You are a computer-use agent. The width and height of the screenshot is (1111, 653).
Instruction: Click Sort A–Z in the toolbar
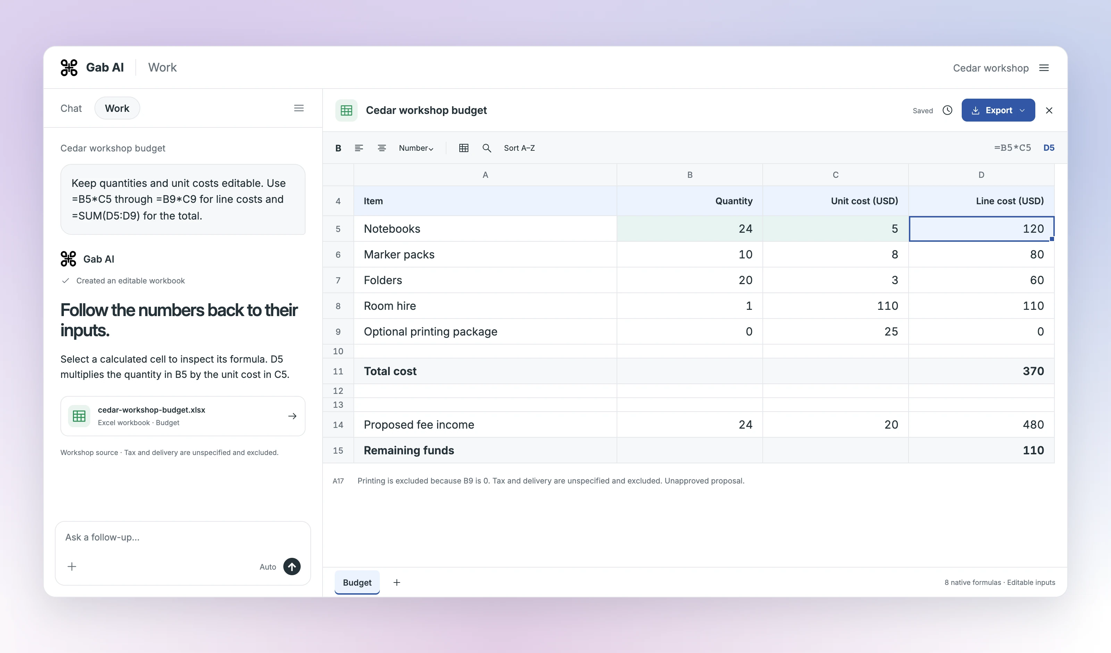point(519,148)
